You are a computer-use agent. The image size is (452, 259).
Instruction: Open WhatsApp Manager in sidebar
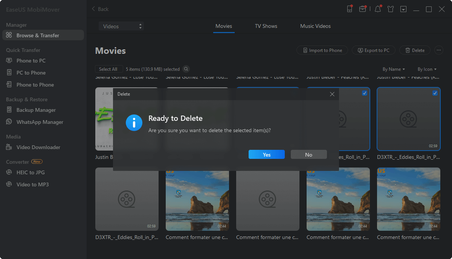[40, 122]
